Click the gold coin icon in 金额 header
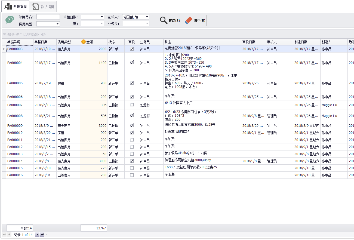 tap(84, 42)
